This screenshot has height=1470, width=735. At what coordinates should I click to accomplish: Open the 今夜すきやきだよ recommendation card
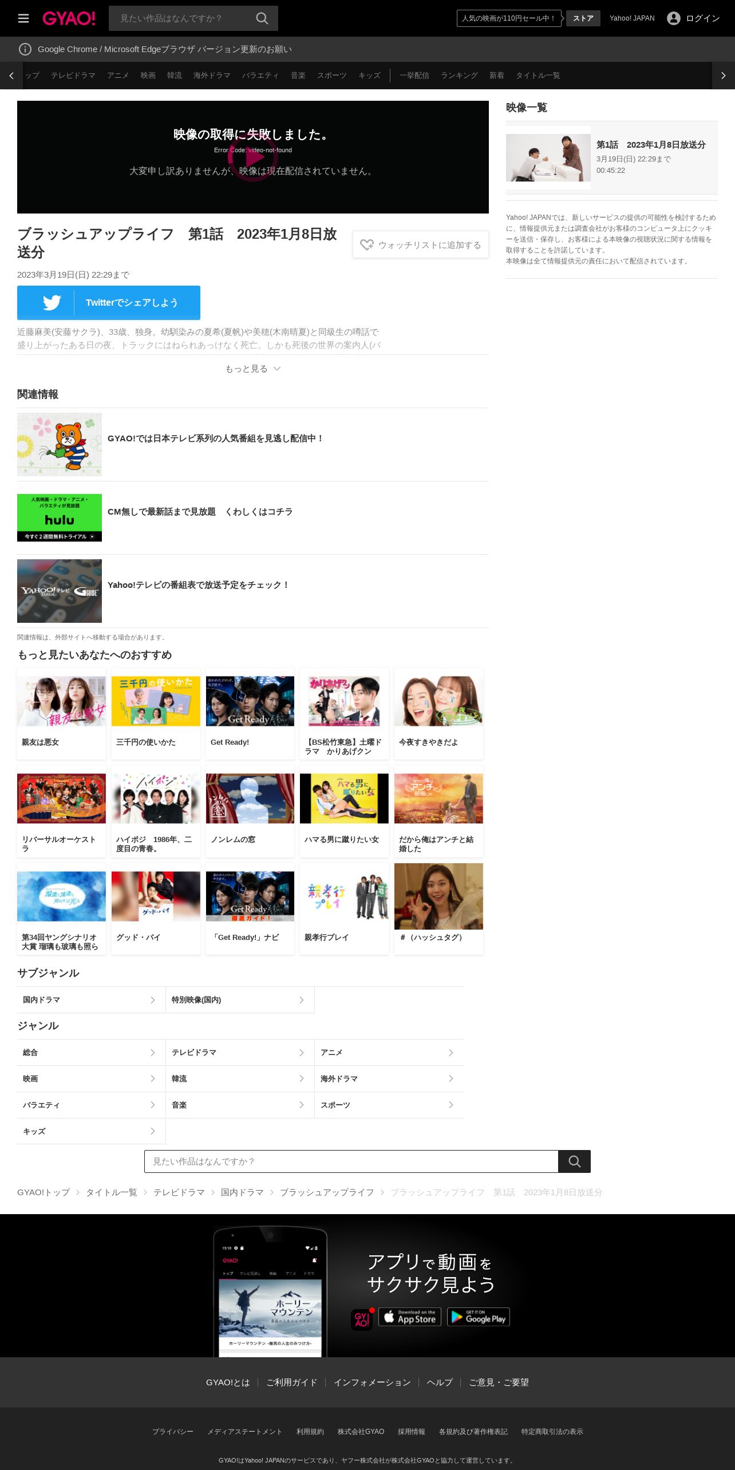pos(438,714)
